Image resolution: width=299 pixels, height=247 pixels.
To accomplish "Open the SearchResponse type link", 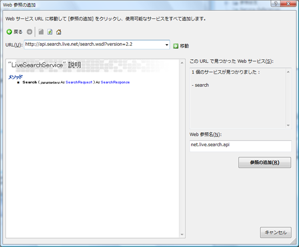I will (115, 82).
